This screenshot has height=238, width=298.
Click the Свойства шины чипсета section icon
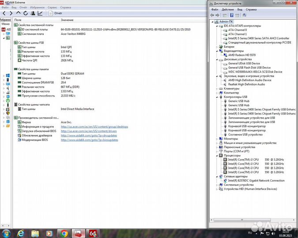tap(16, 104)
